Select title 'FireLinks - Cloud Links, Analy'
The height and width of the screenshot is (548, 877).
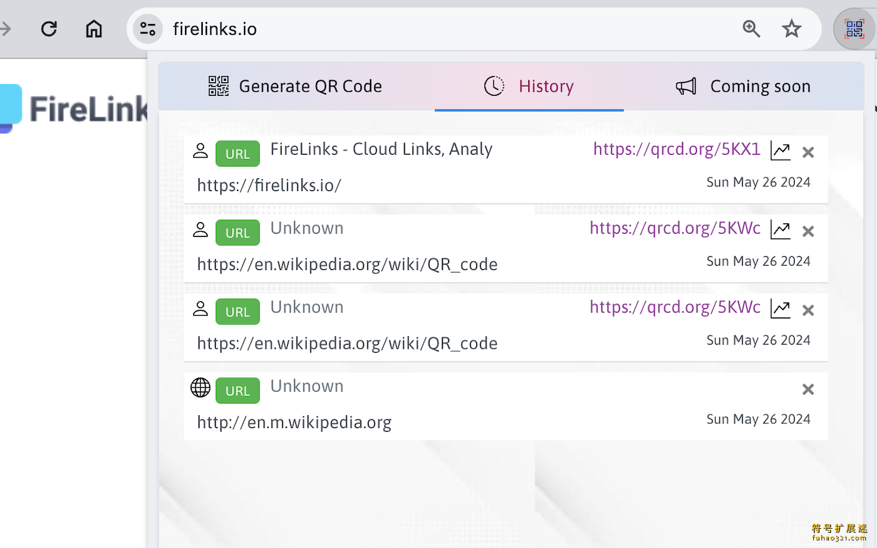[x=382, y=149]
